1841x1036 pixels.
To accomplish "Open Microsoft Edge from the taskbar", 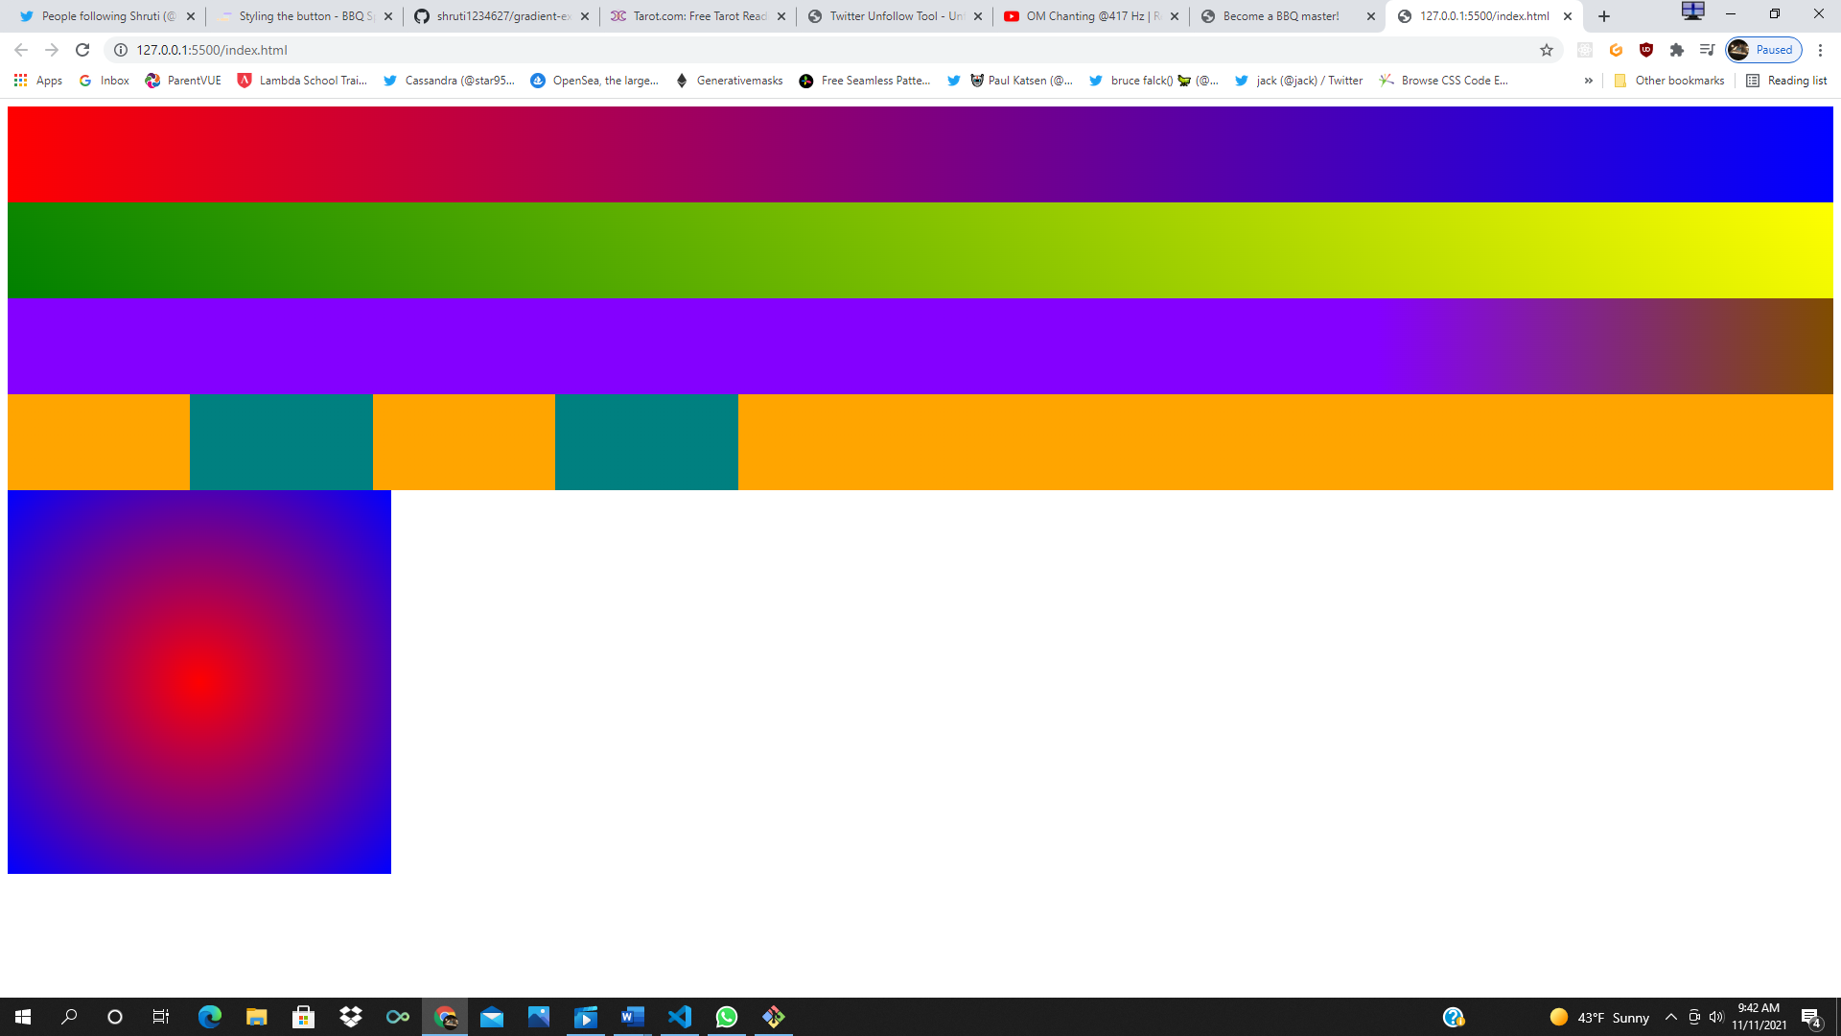I will (209, 1017).
